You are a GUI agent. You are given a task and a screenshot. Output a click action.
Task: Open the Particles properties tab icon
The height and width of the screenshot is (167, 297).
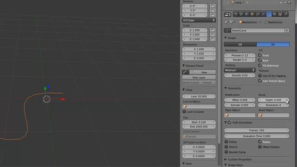pyautogui.click(x=286, y=14)
